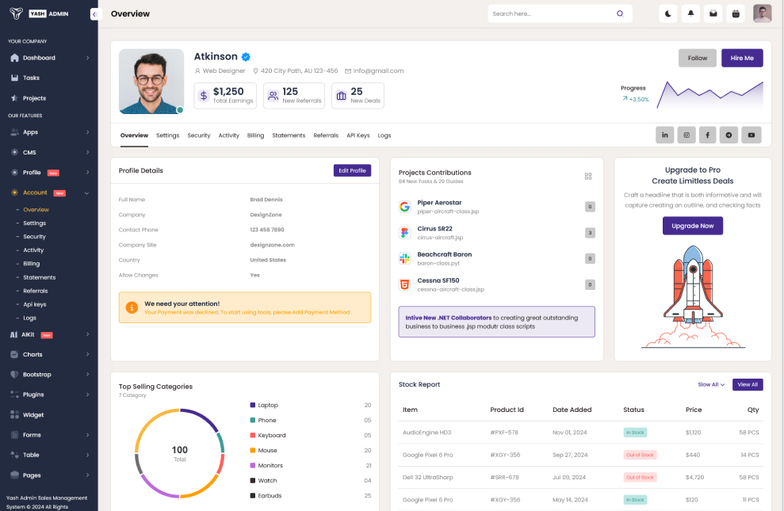784x511 pixels.
Task: Open the Instagram social icon
Action: [x=686, y=135]
